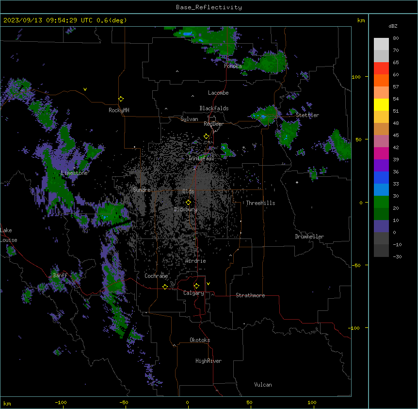The image size is (418, 409).
Task: Click the Innisfail label
Action: [201, 158]
